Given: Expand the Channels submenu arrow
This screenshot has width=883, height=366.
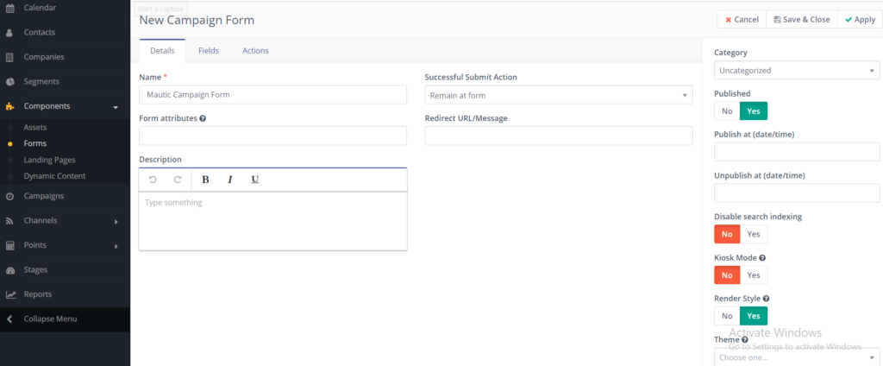Looking at the screenshot, I should click(116, 222).
